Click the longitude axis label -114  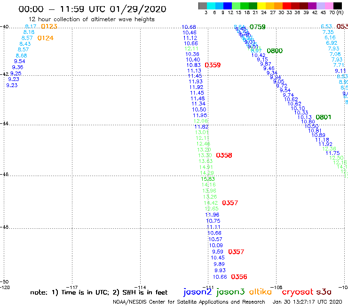pyautogui.click(x=140, y=287)
